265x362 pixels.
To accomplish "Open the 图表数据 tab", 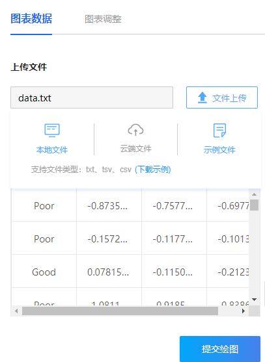I will pyautogui.click(x=31, y=18).
